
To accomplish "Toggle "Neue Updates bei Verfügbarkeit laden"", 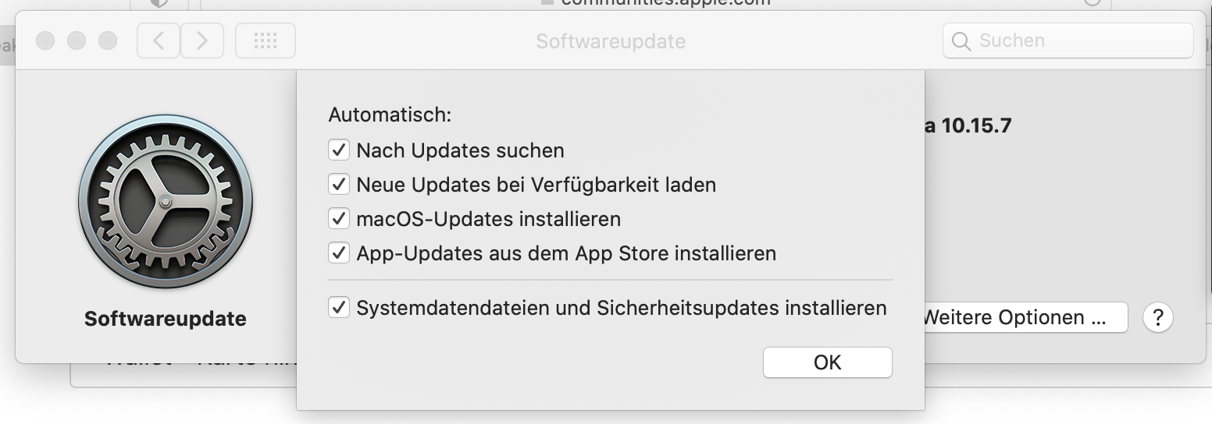I will coord(338,185).
